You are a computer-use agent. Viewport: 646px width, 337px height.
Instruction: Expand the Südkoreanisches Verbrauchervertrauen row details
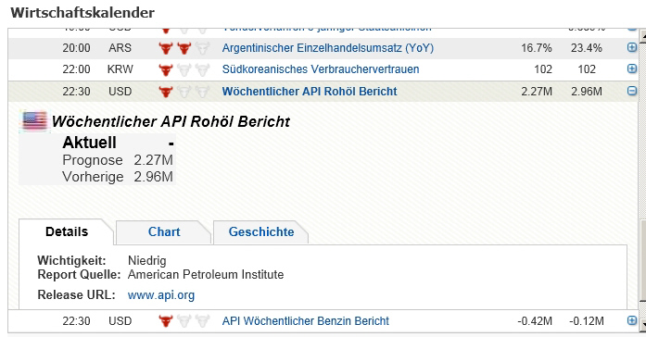pyautogui.click(x=631, y=69)
